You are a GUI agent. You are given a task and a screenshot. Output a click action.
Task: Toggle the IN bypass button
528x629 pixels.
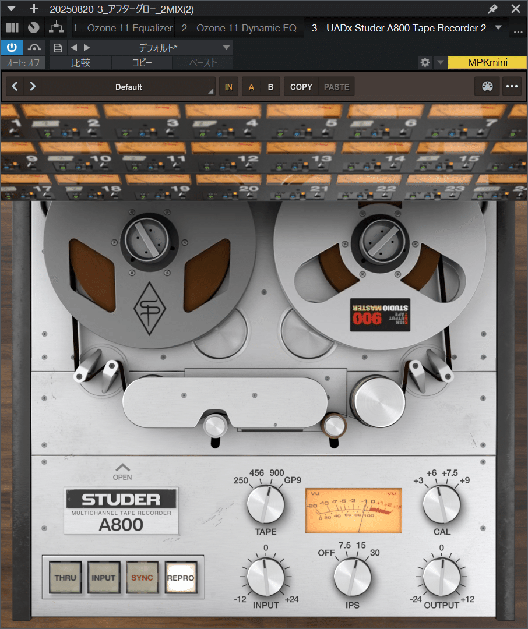228,87
